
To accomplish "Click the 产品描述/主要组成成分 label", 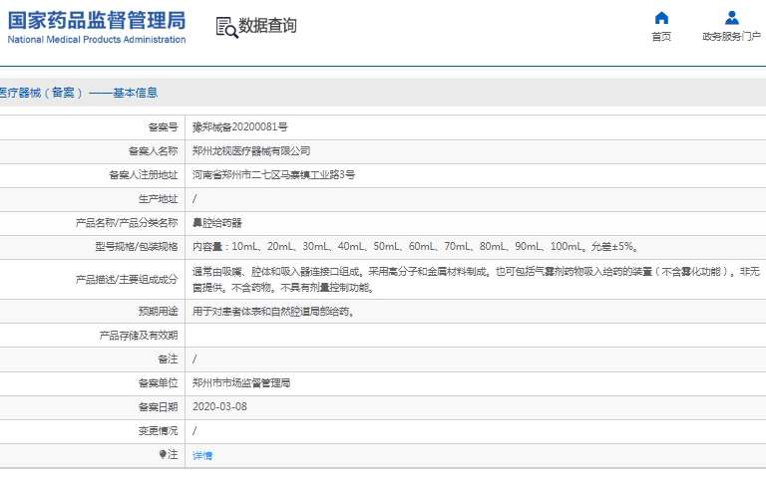I will pos(127,280).
